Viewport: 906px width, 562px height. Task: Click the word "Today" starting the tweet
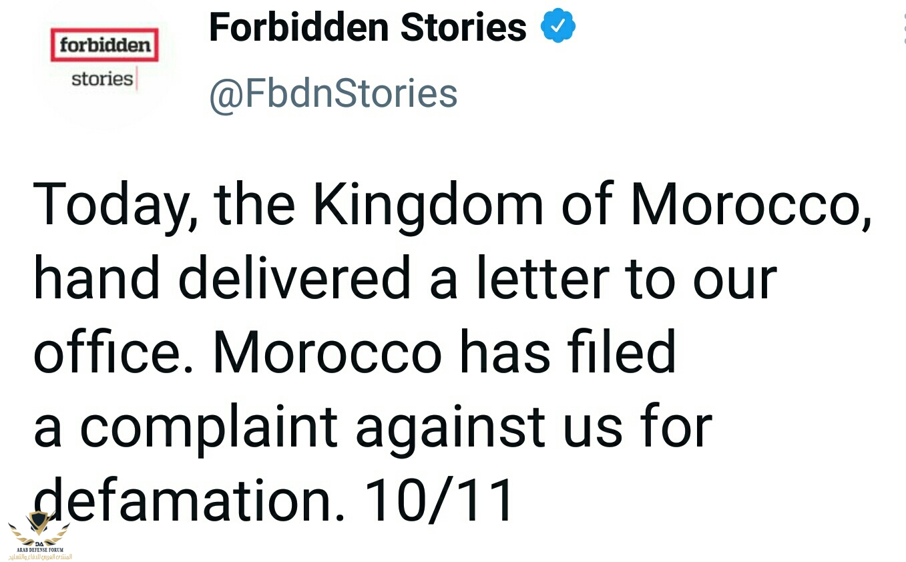tap(107, 204)
